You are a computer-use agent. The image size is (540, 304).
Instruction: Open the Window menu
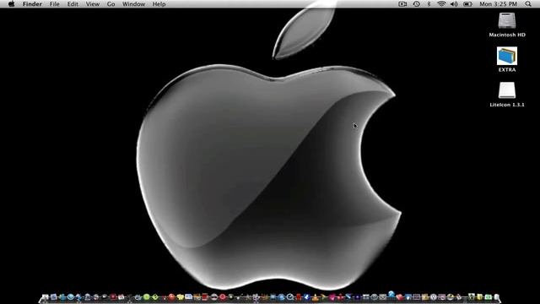pyautogui.click(x=133, y=4)
